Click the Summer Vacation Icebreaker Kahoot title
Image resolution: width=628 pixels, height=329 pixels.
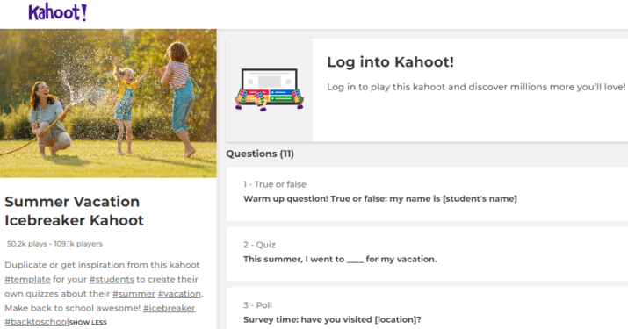pos(74,211)
